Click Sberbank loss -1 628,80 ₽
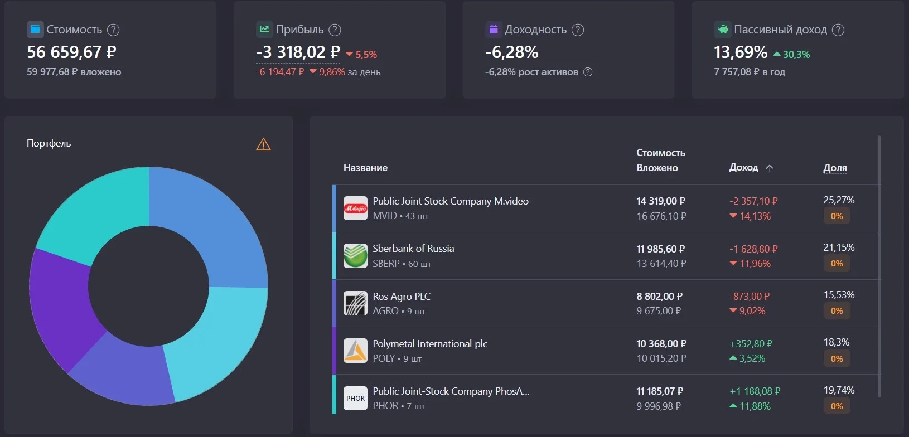 753,249
